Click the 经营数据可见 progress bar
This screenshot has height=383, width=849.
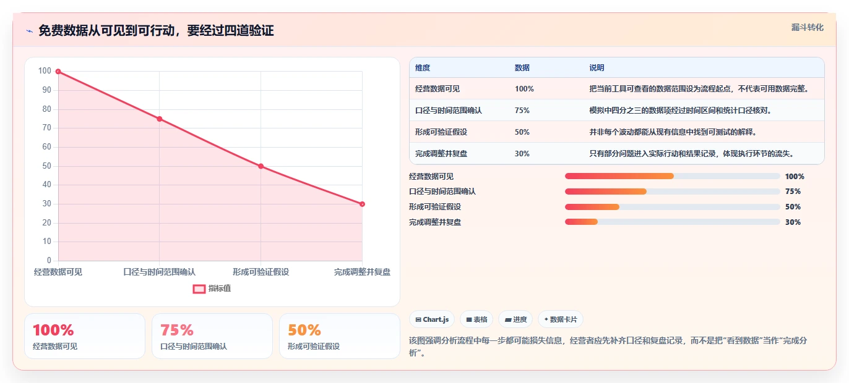[672, 176]
